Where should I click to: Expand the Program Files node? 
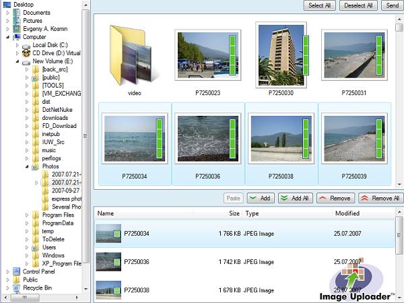(x=27, y=215)
